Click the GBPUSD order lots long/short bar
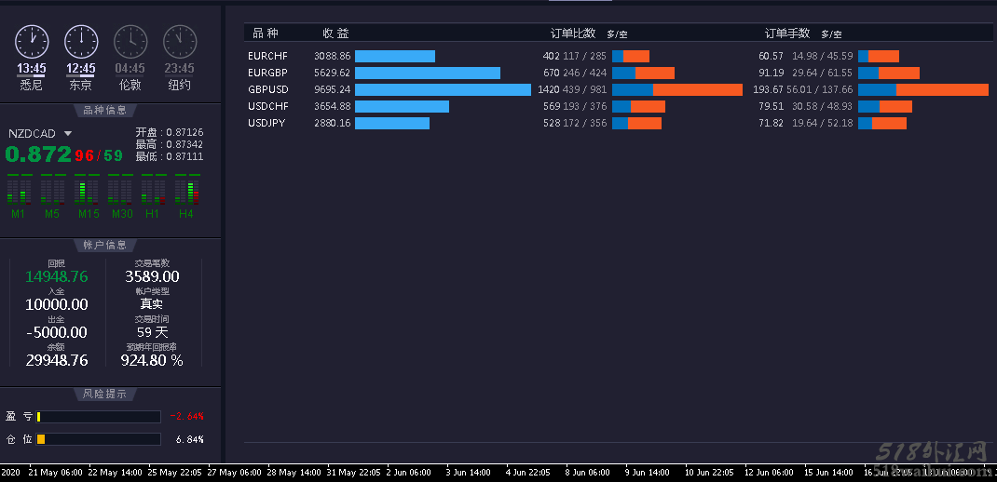 pos(923,89)
